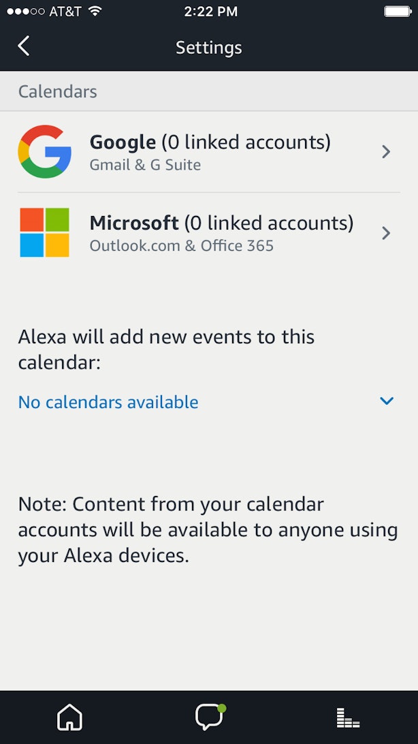Tap the Calendars section header
418x744 pixels.
[58, 91]
